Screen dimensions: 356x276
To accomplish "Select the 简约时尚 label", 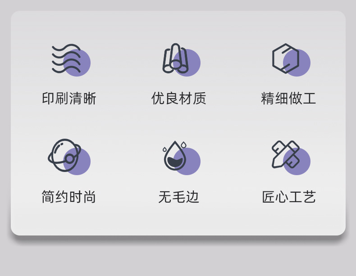I will 68,197.
